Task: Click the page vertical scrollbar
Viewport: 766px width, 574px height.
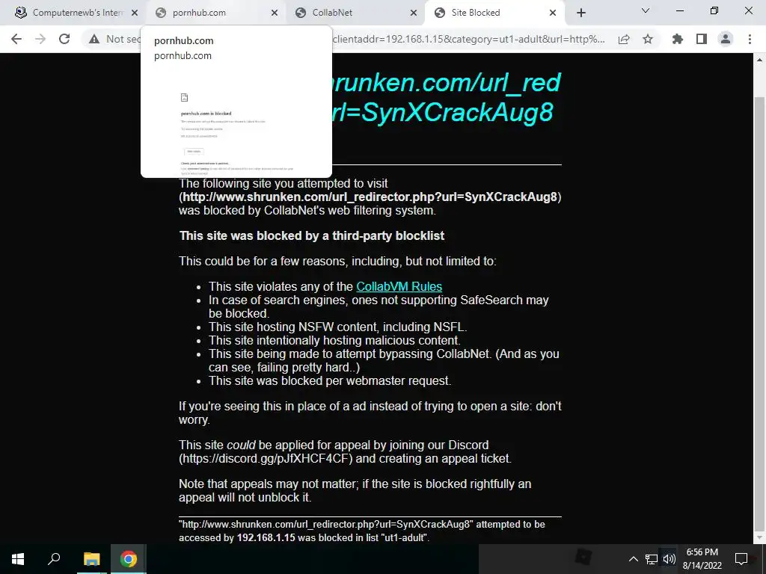Action: [759, 312]
